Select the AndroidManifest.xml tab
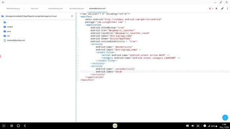Screen dimensions: 230x129 tap(97, 9)
